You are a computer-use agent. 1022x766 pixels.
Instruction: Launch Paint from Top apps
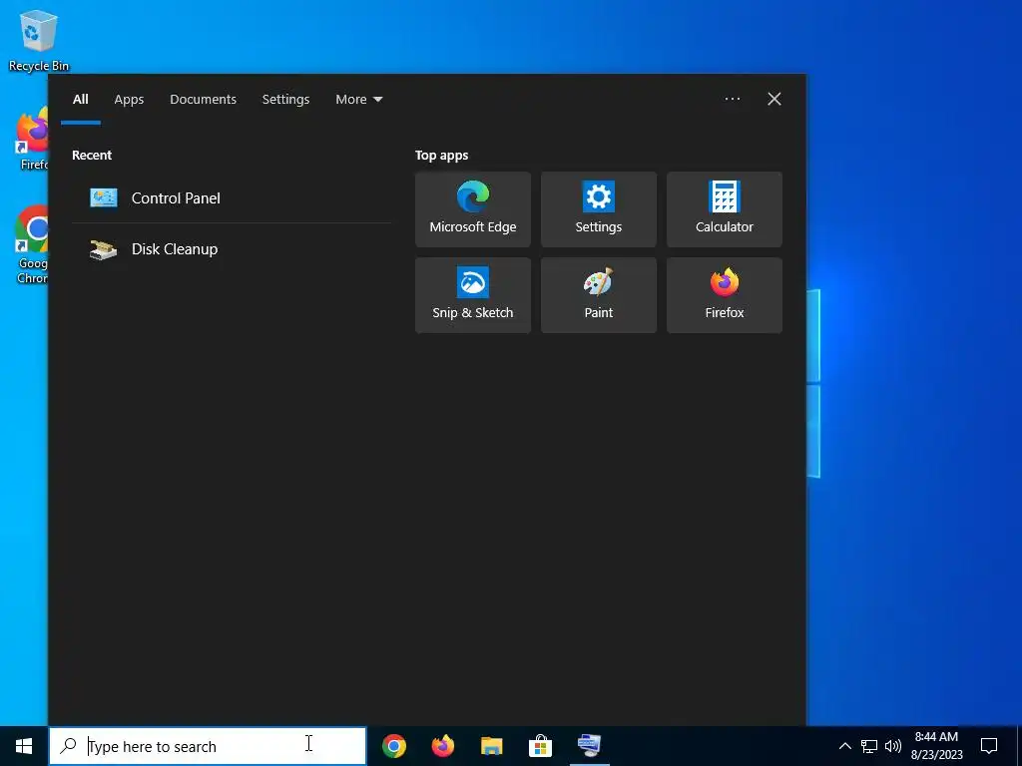(x=599, y=295)
